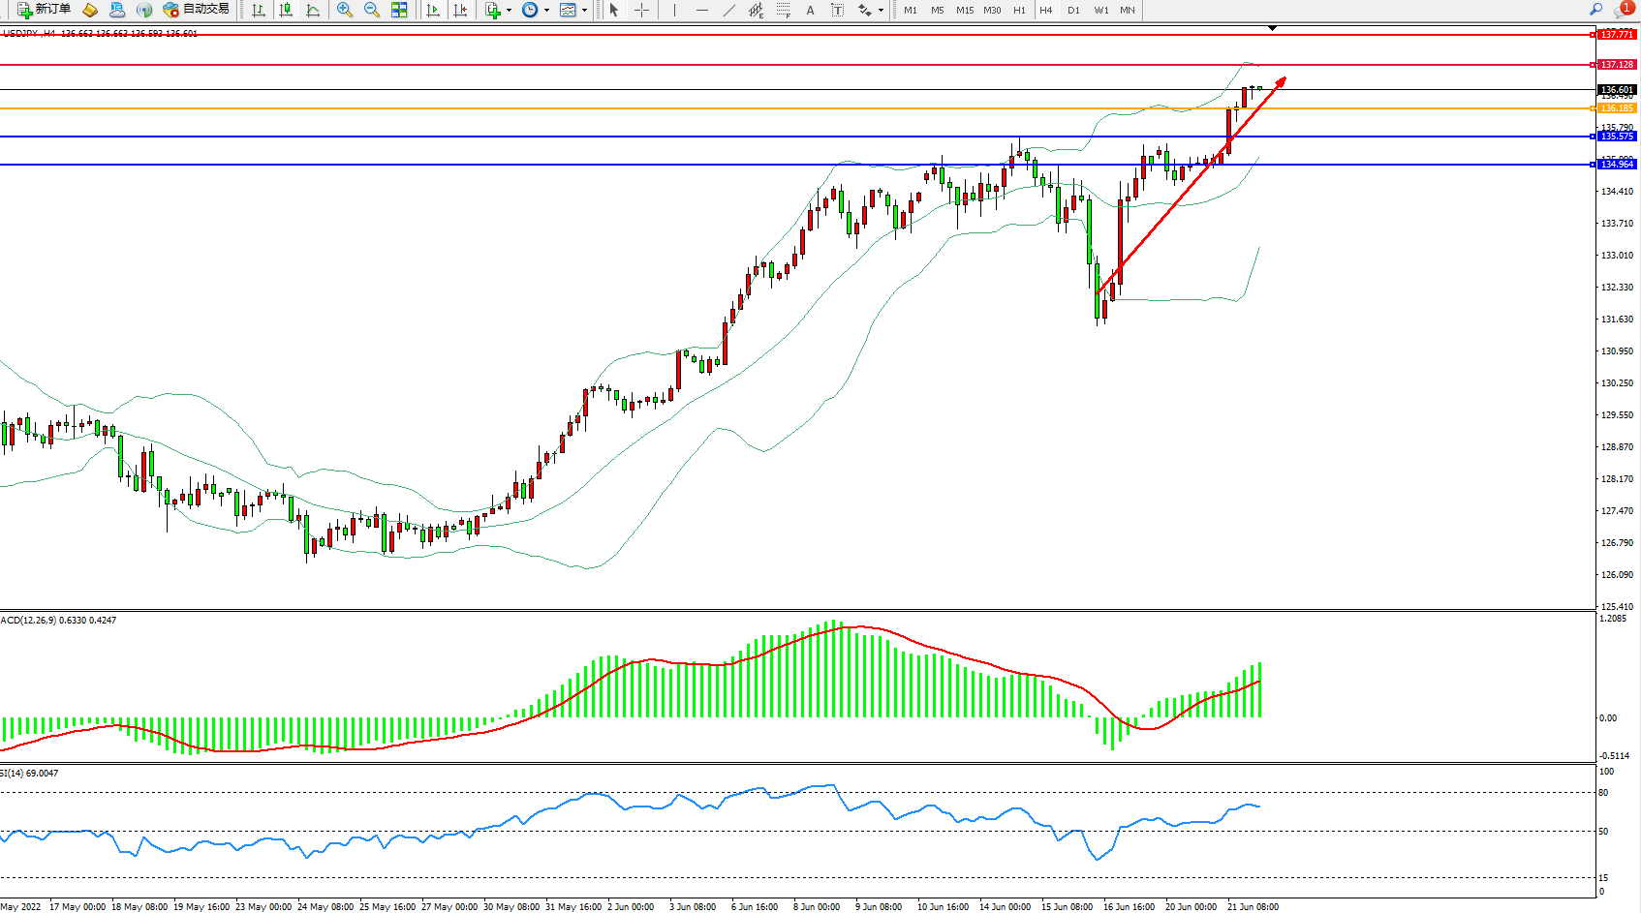The height and width of the screenshot is (913, 1641).
Task: Click the New Order (新订单) button
Action: 45,10
